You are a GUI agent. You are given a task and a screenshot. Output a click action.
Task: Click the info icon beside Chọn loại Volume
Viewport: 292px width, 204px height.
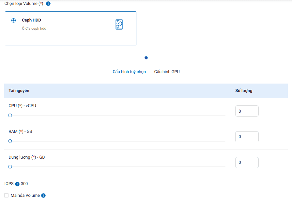coord(48,4)
